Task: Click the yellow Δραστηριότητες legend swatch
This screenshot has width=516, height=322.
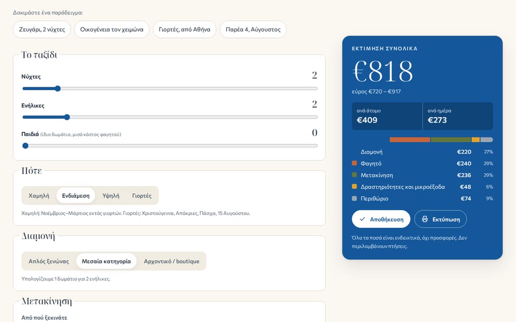Action: coord(354,187)
